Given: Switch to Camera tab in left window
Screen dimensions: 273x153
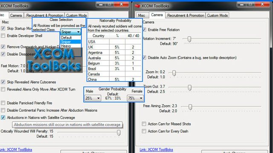Looking at the screenshot, I should [16, 15].
